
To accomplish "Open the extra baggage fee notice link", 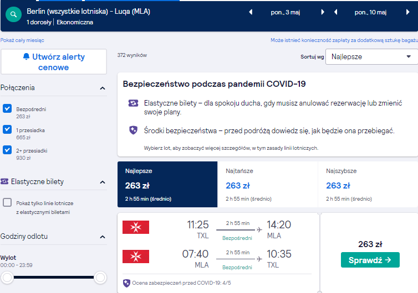I will [x=344, y=40].
